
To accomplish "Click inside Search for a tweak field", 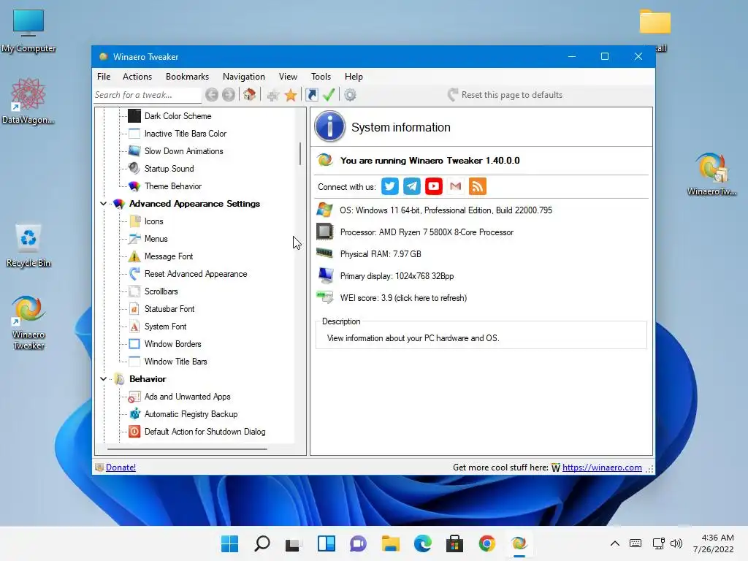I will click(148, 95).
